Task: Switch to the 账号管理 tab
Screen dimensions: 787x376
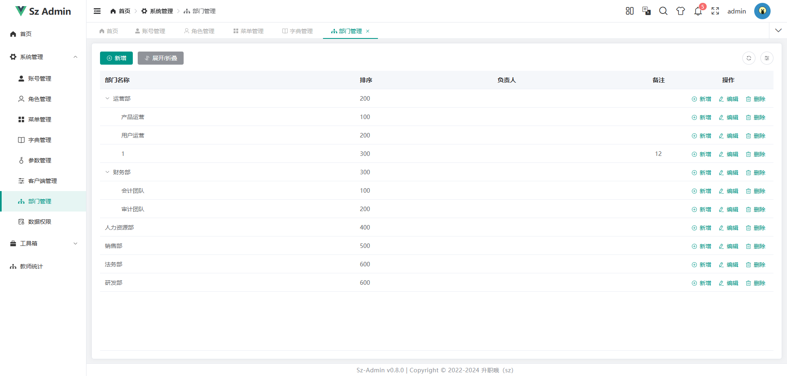Action: (150, 31)
